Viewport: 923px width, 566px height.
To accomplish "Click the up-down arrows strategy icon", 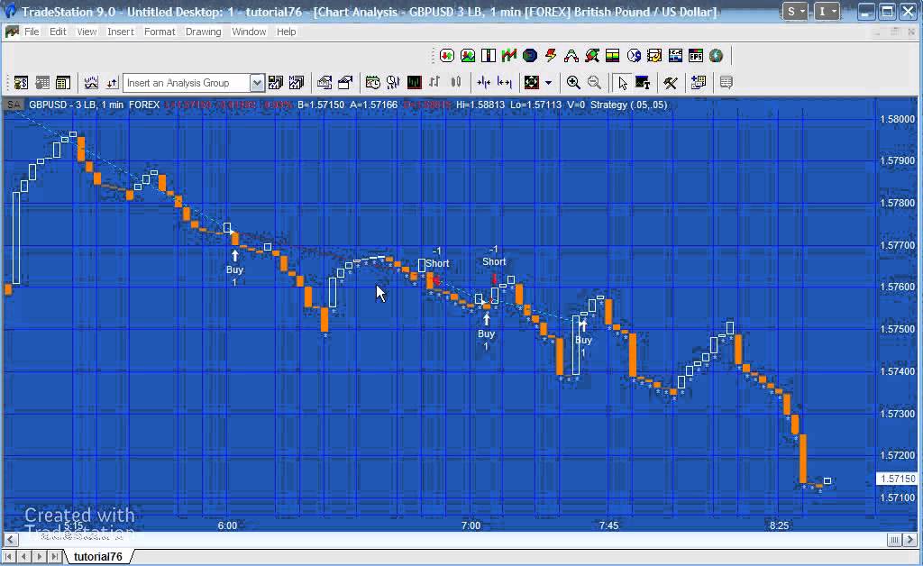I will click(112, 82).
